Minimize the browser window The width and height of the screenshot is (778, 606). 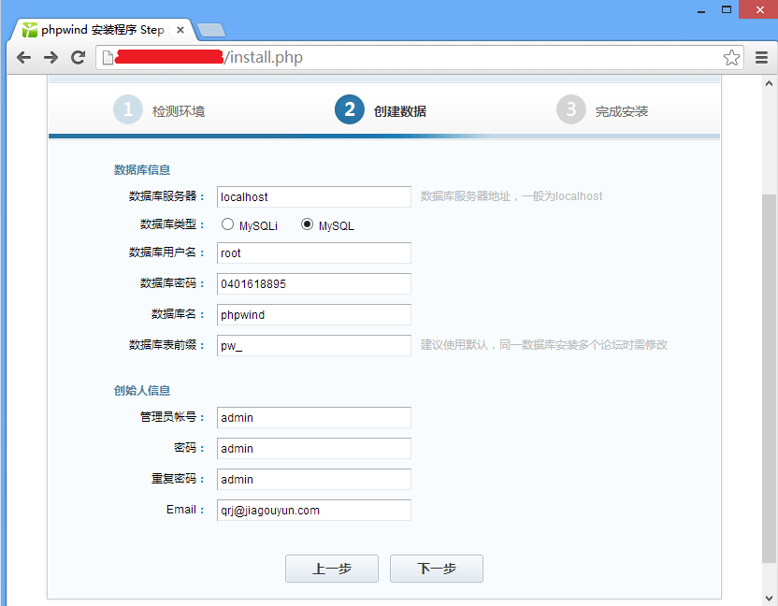(x=701, y=10)
